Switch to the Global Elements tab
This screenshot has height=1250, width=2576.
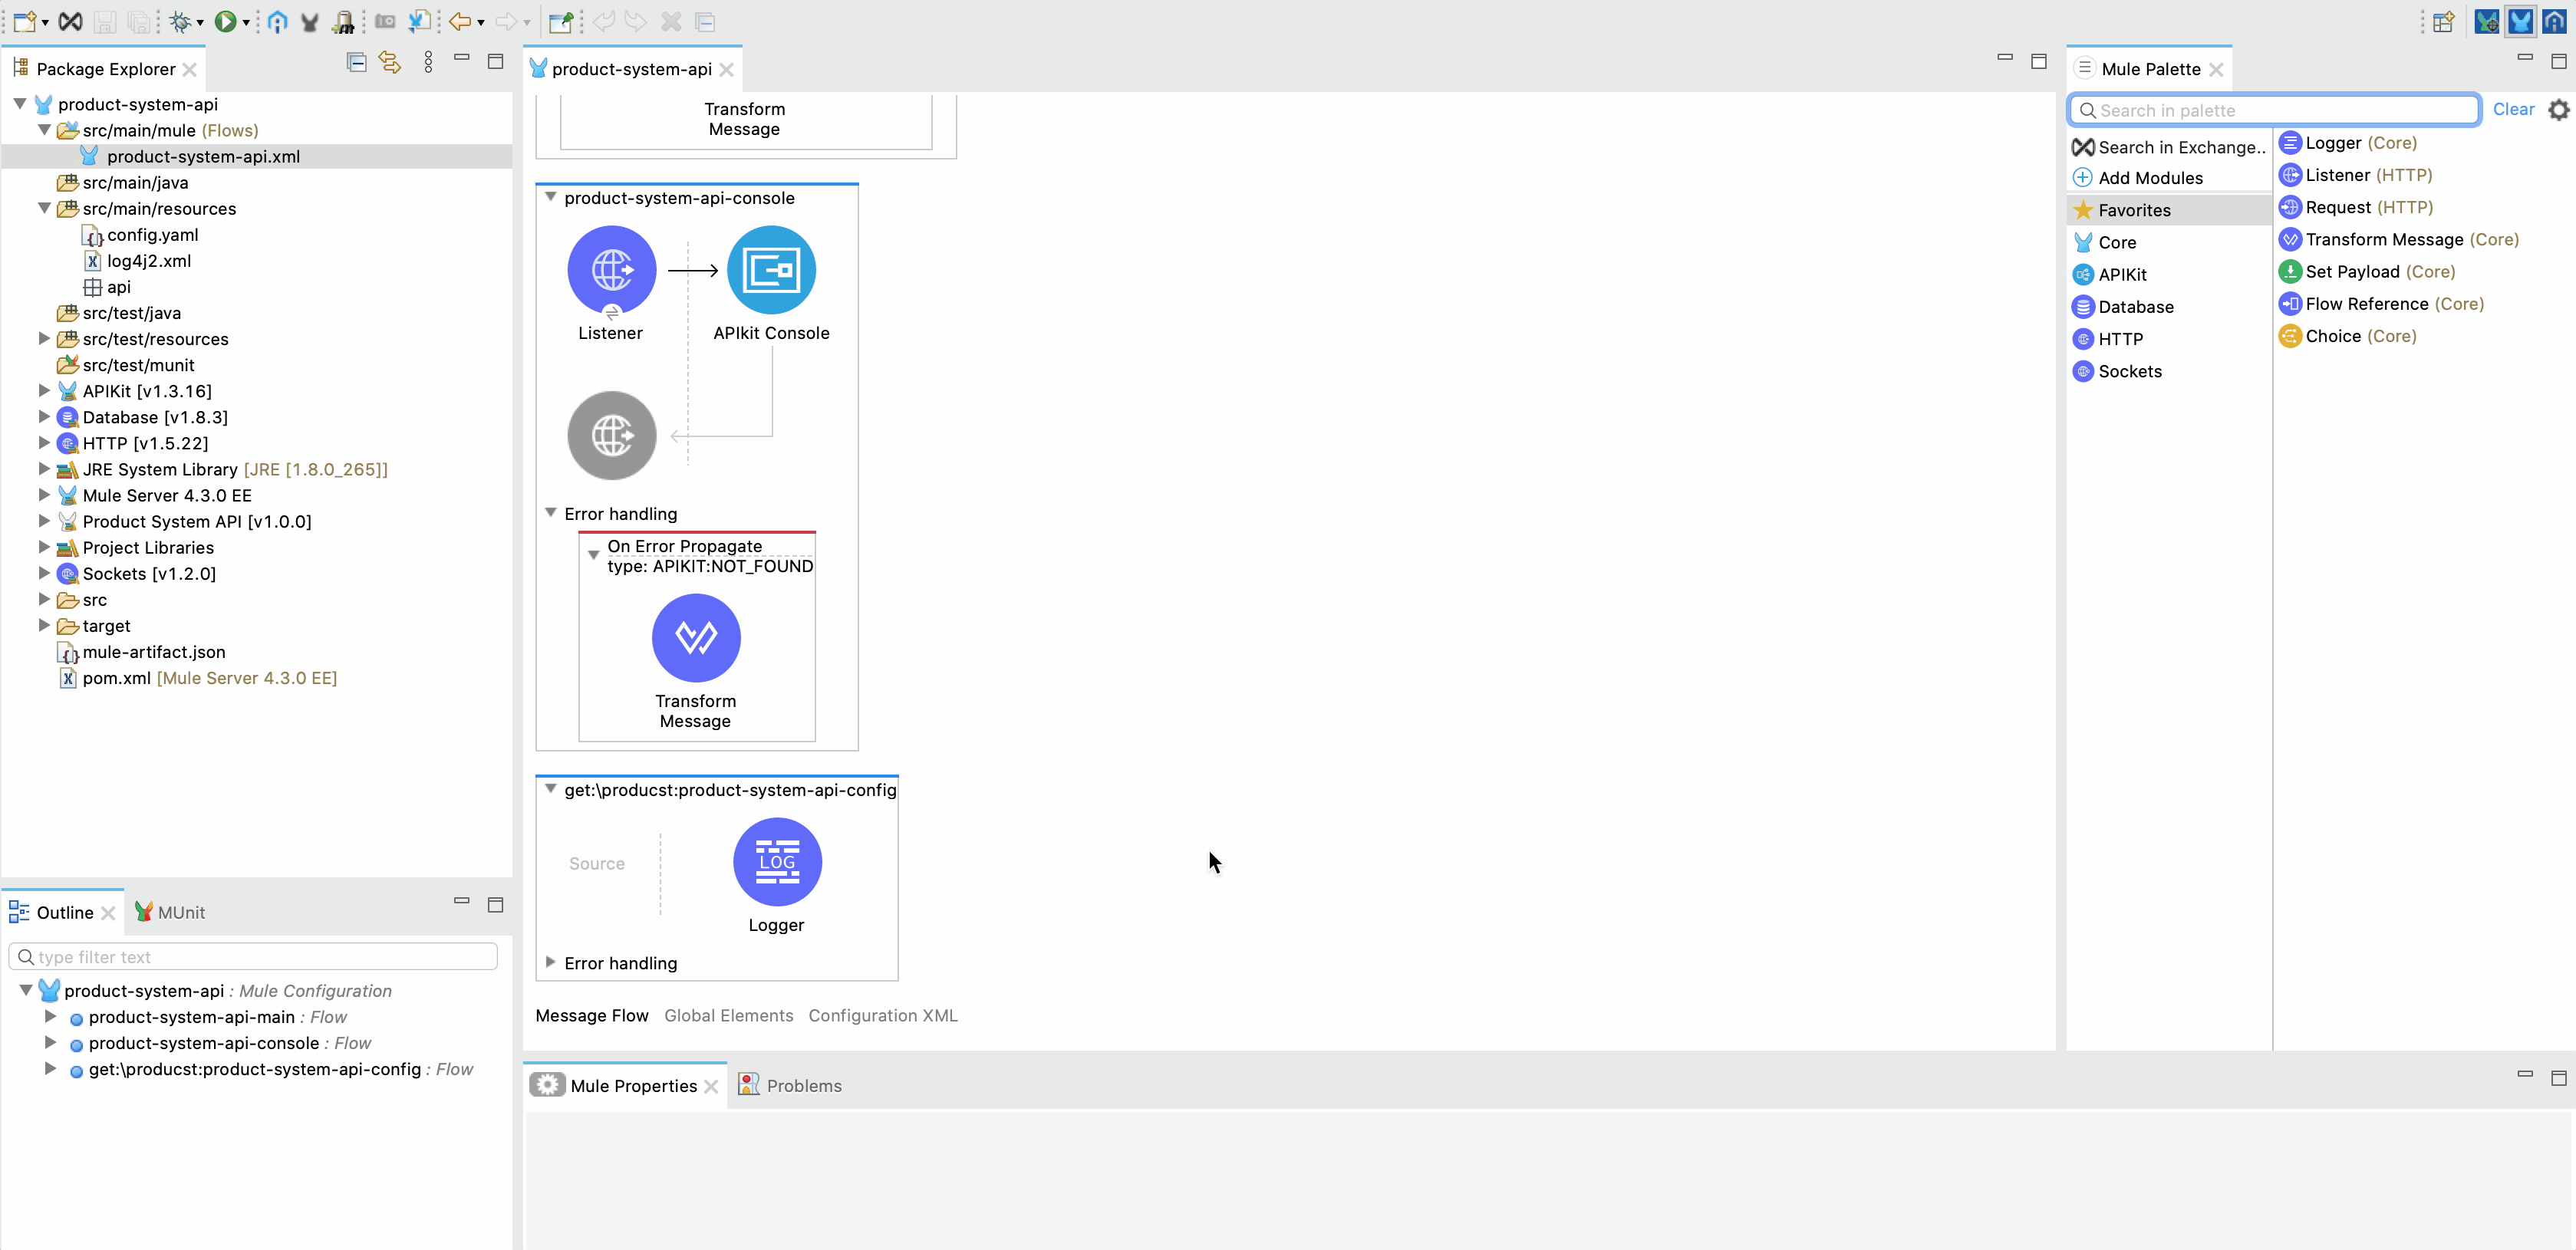pos(727,1015)
